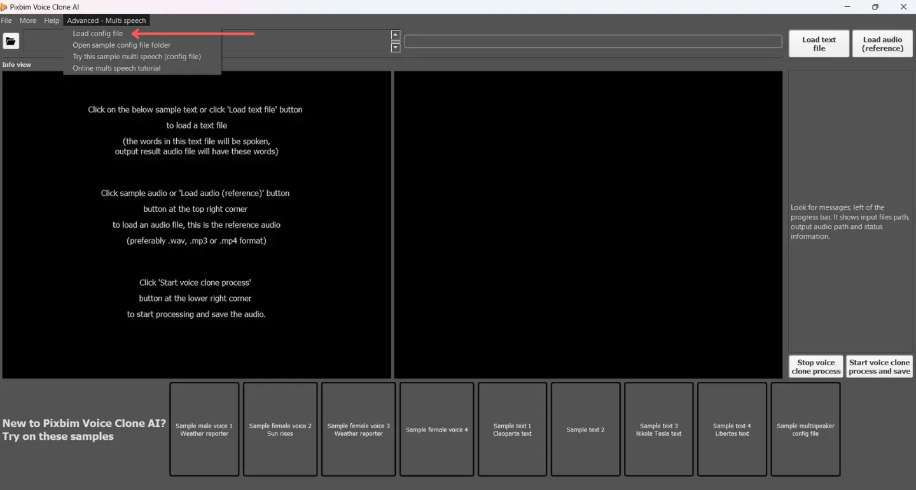
Task: Restore down the Pixbim window
Action: tap(875, 6)
